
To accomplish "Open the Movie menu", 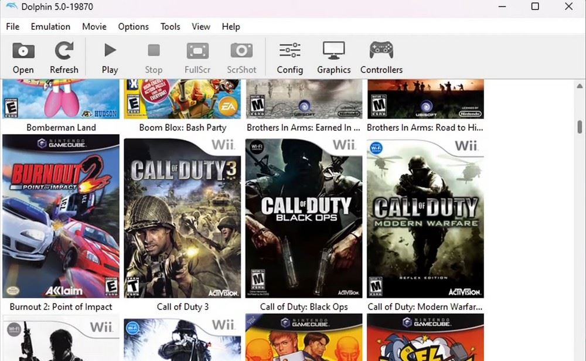I will pos(94,26).
